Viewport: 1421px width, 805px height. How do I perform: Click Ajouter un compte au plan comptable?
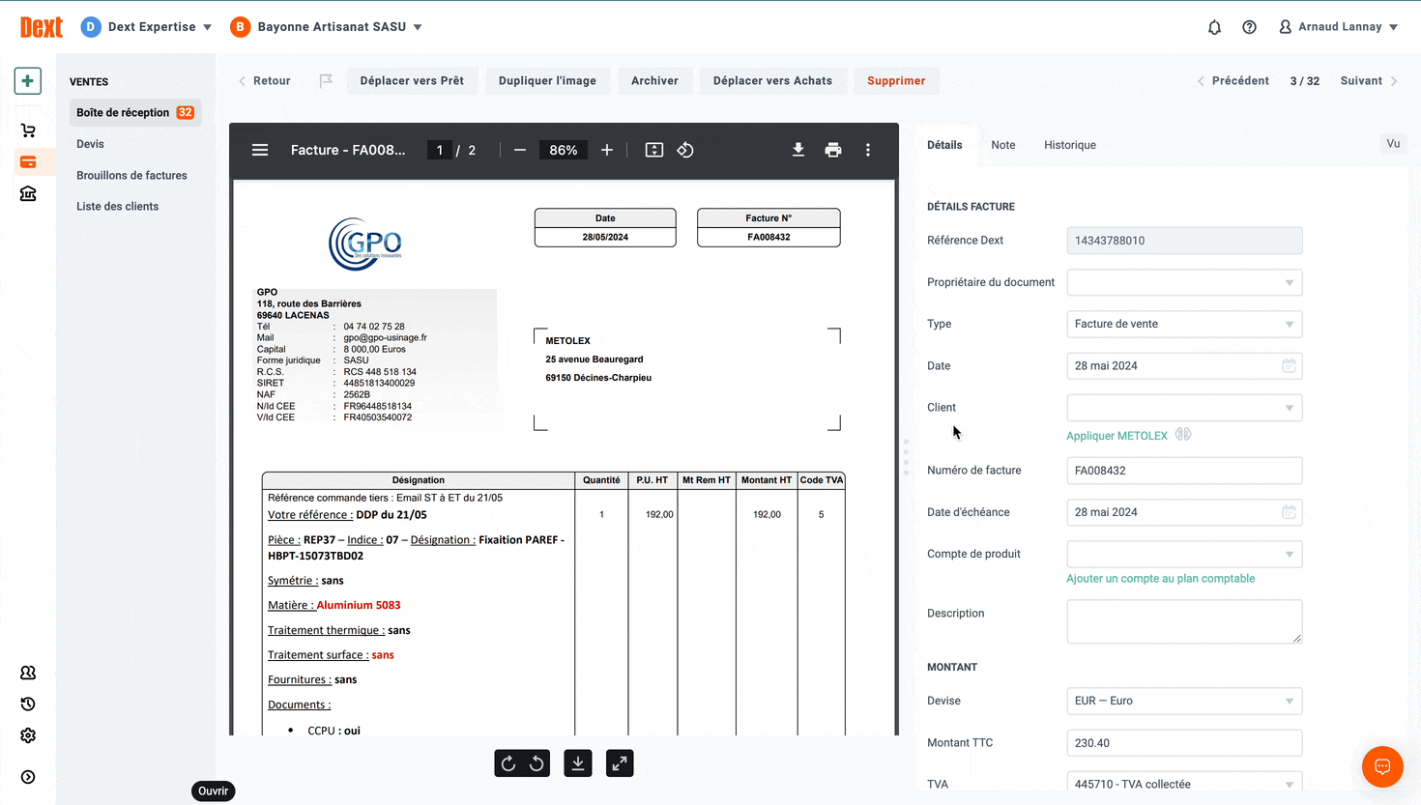coord(1160,579)
